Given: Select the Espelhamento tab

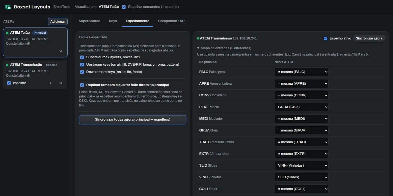Looking at the screenshot, I should (138, 21).
